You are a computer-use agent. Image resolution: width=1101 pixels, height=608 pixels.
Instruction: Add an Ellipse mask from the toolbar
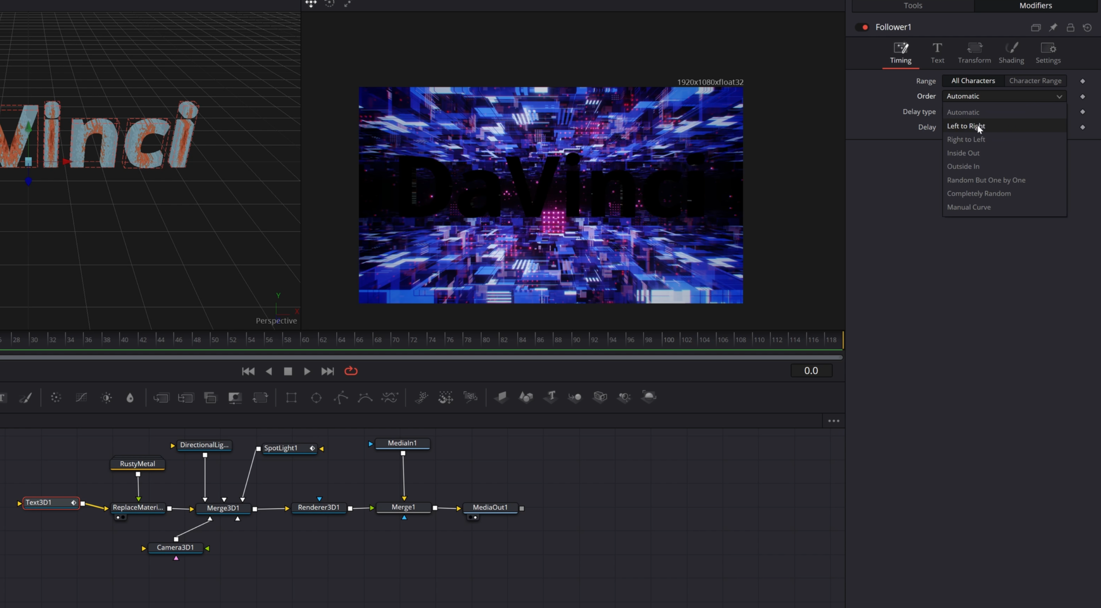point(317,397)
